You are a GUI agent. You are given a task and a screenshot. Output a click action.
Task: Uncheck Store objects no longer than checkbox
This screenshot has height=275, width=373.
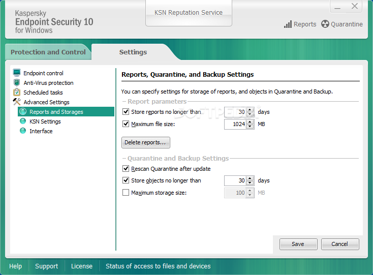tap(126, 180)
